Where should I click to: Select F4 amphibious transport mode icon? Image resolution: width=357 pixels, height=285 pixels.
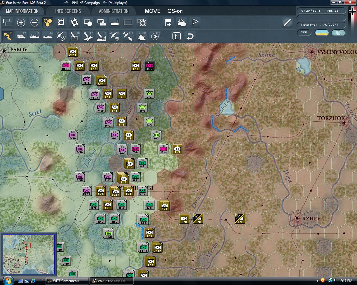coord(48,36)
